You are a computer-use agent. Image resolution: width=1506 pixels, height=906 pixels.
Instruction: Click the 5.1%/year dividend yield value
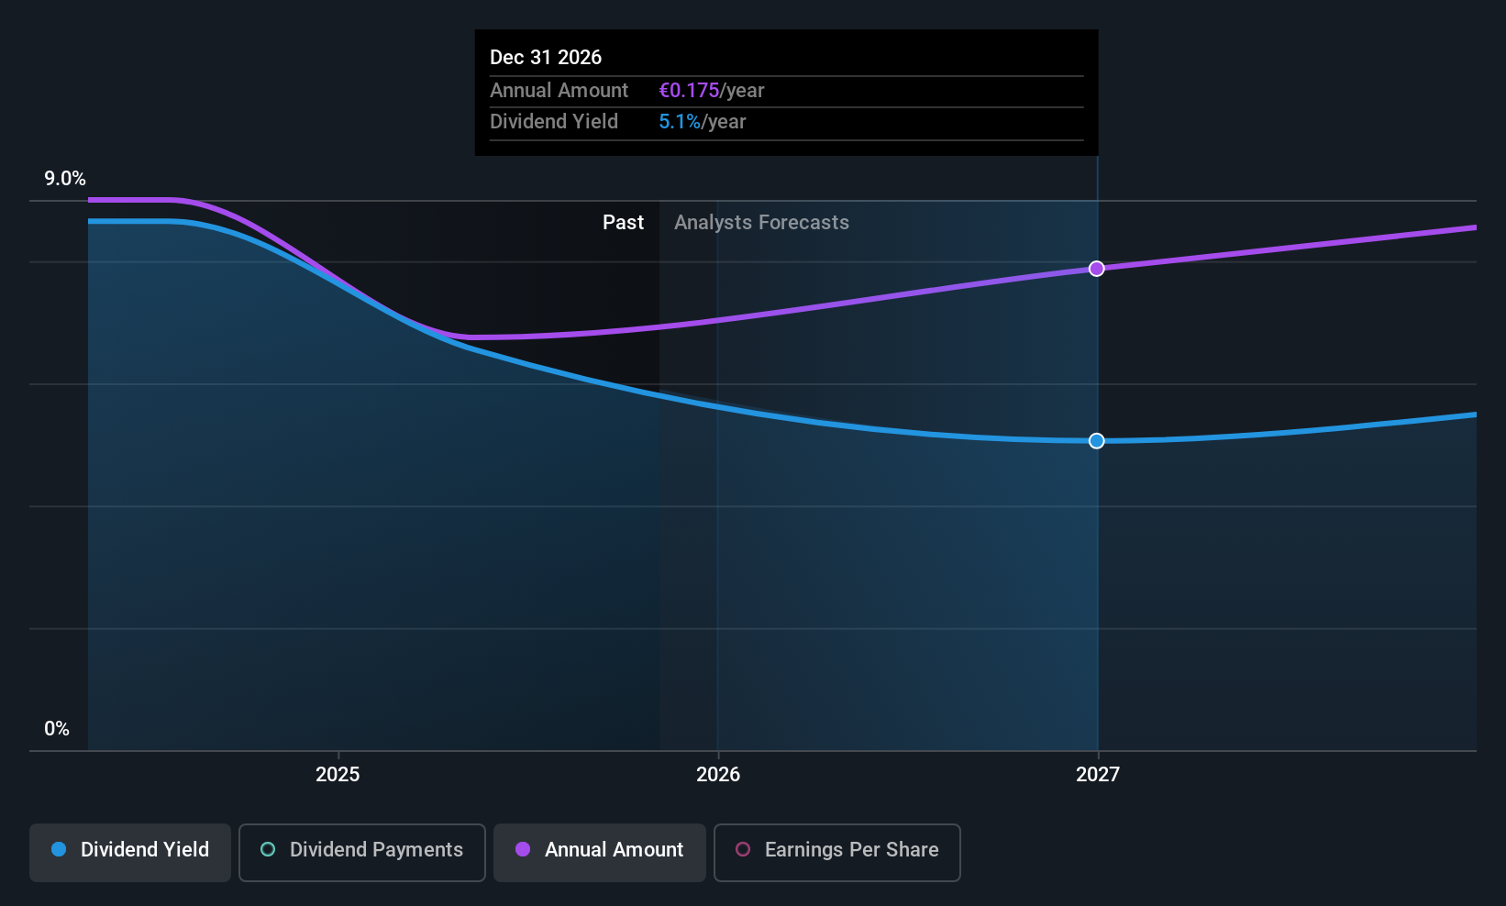[703, 121]
